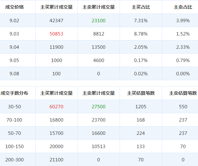The width and height of the screenshot is (198, 166).
Task: Click estimated buy count 1205
Action: pos(141,107)
